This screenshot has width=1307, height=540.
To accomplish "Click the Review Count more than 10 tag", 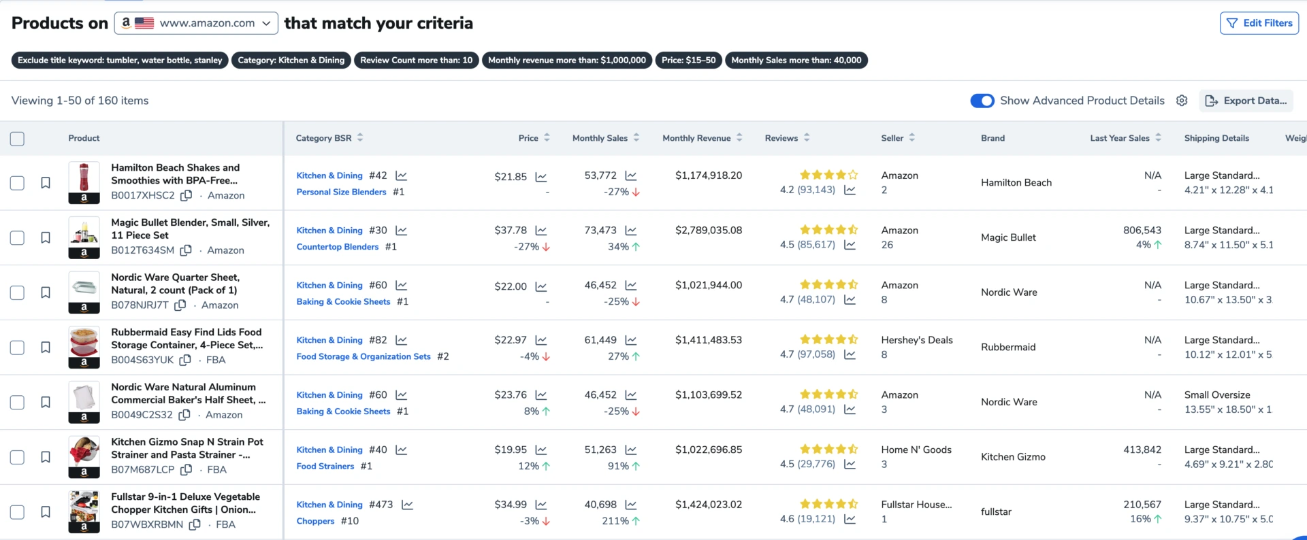I will coord(416,61).
